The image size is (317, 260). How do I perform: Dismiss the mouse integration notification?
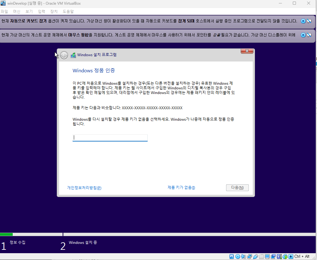pos(303,35)
